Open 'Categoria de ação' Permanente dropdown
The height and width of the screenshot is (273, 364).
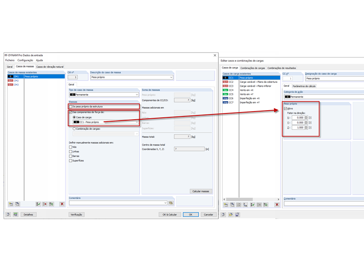tap(324, 97)
